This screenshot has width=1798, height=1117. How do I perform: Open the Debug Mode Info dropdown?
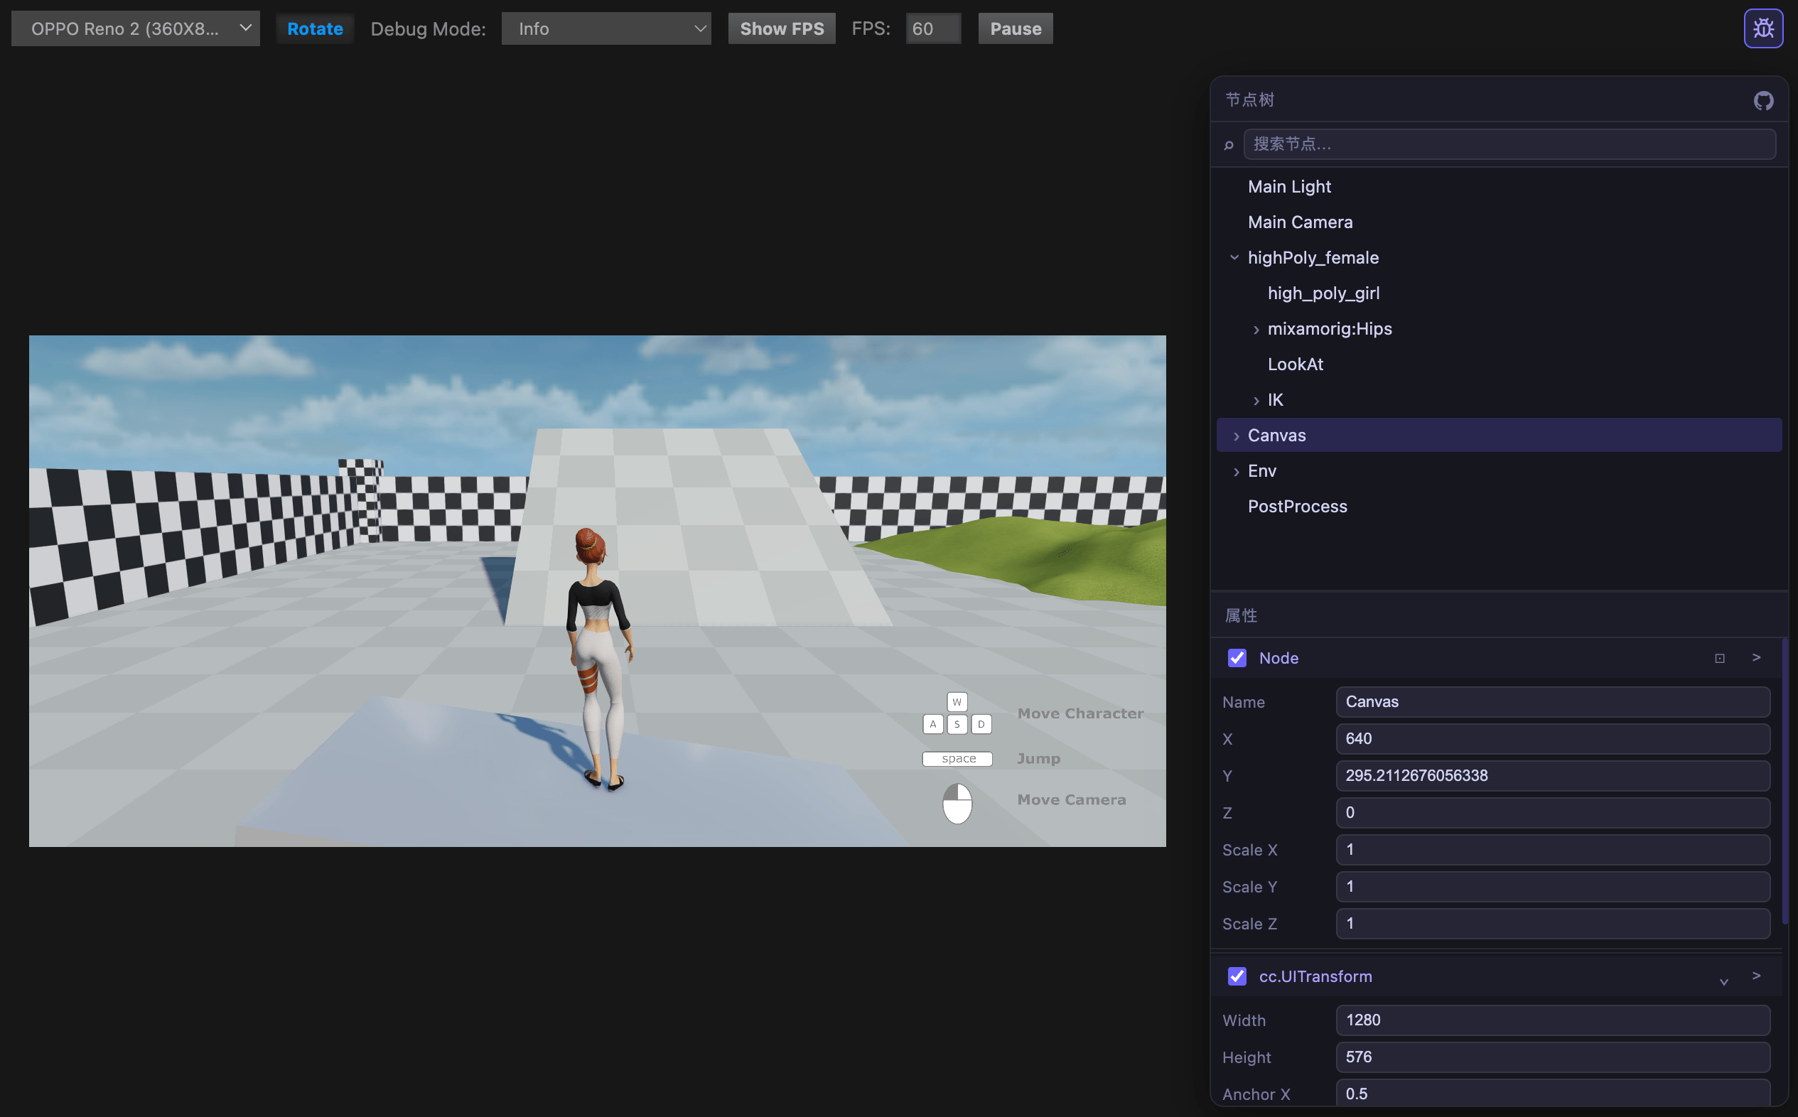[x=605, y=29]
